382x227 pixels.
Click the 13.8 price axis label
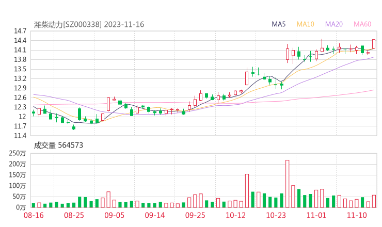(20, 59)
